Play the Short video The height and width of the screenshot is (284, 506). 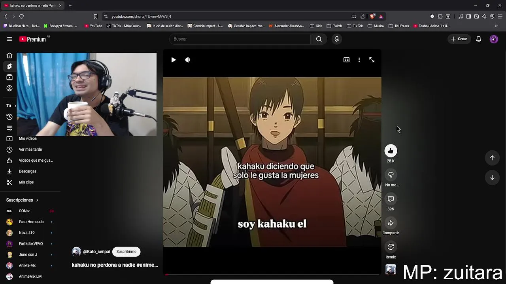(x=173, y=60)
